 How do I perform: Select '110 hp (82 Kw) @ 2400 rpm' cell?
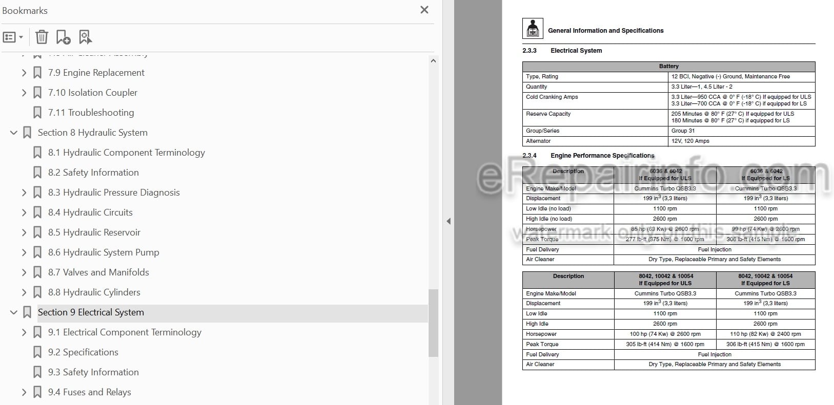(765, 334)
